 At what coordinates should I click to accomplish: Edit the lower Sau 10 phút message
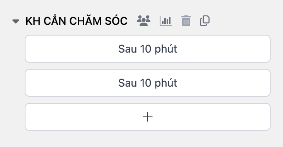pos(148,83)
